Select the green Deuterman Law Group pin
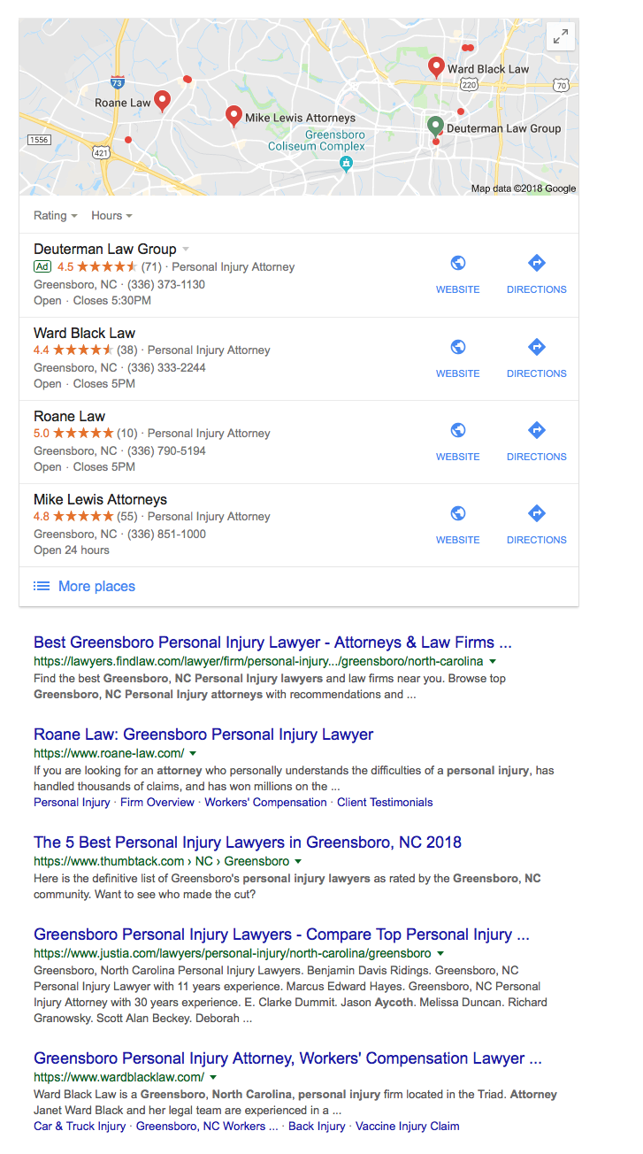This screenshot has width=643, height=1154. (435, 127)
